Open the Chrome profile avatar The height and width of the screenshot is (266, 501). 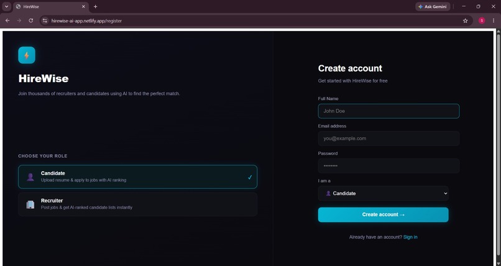(482, 21)
